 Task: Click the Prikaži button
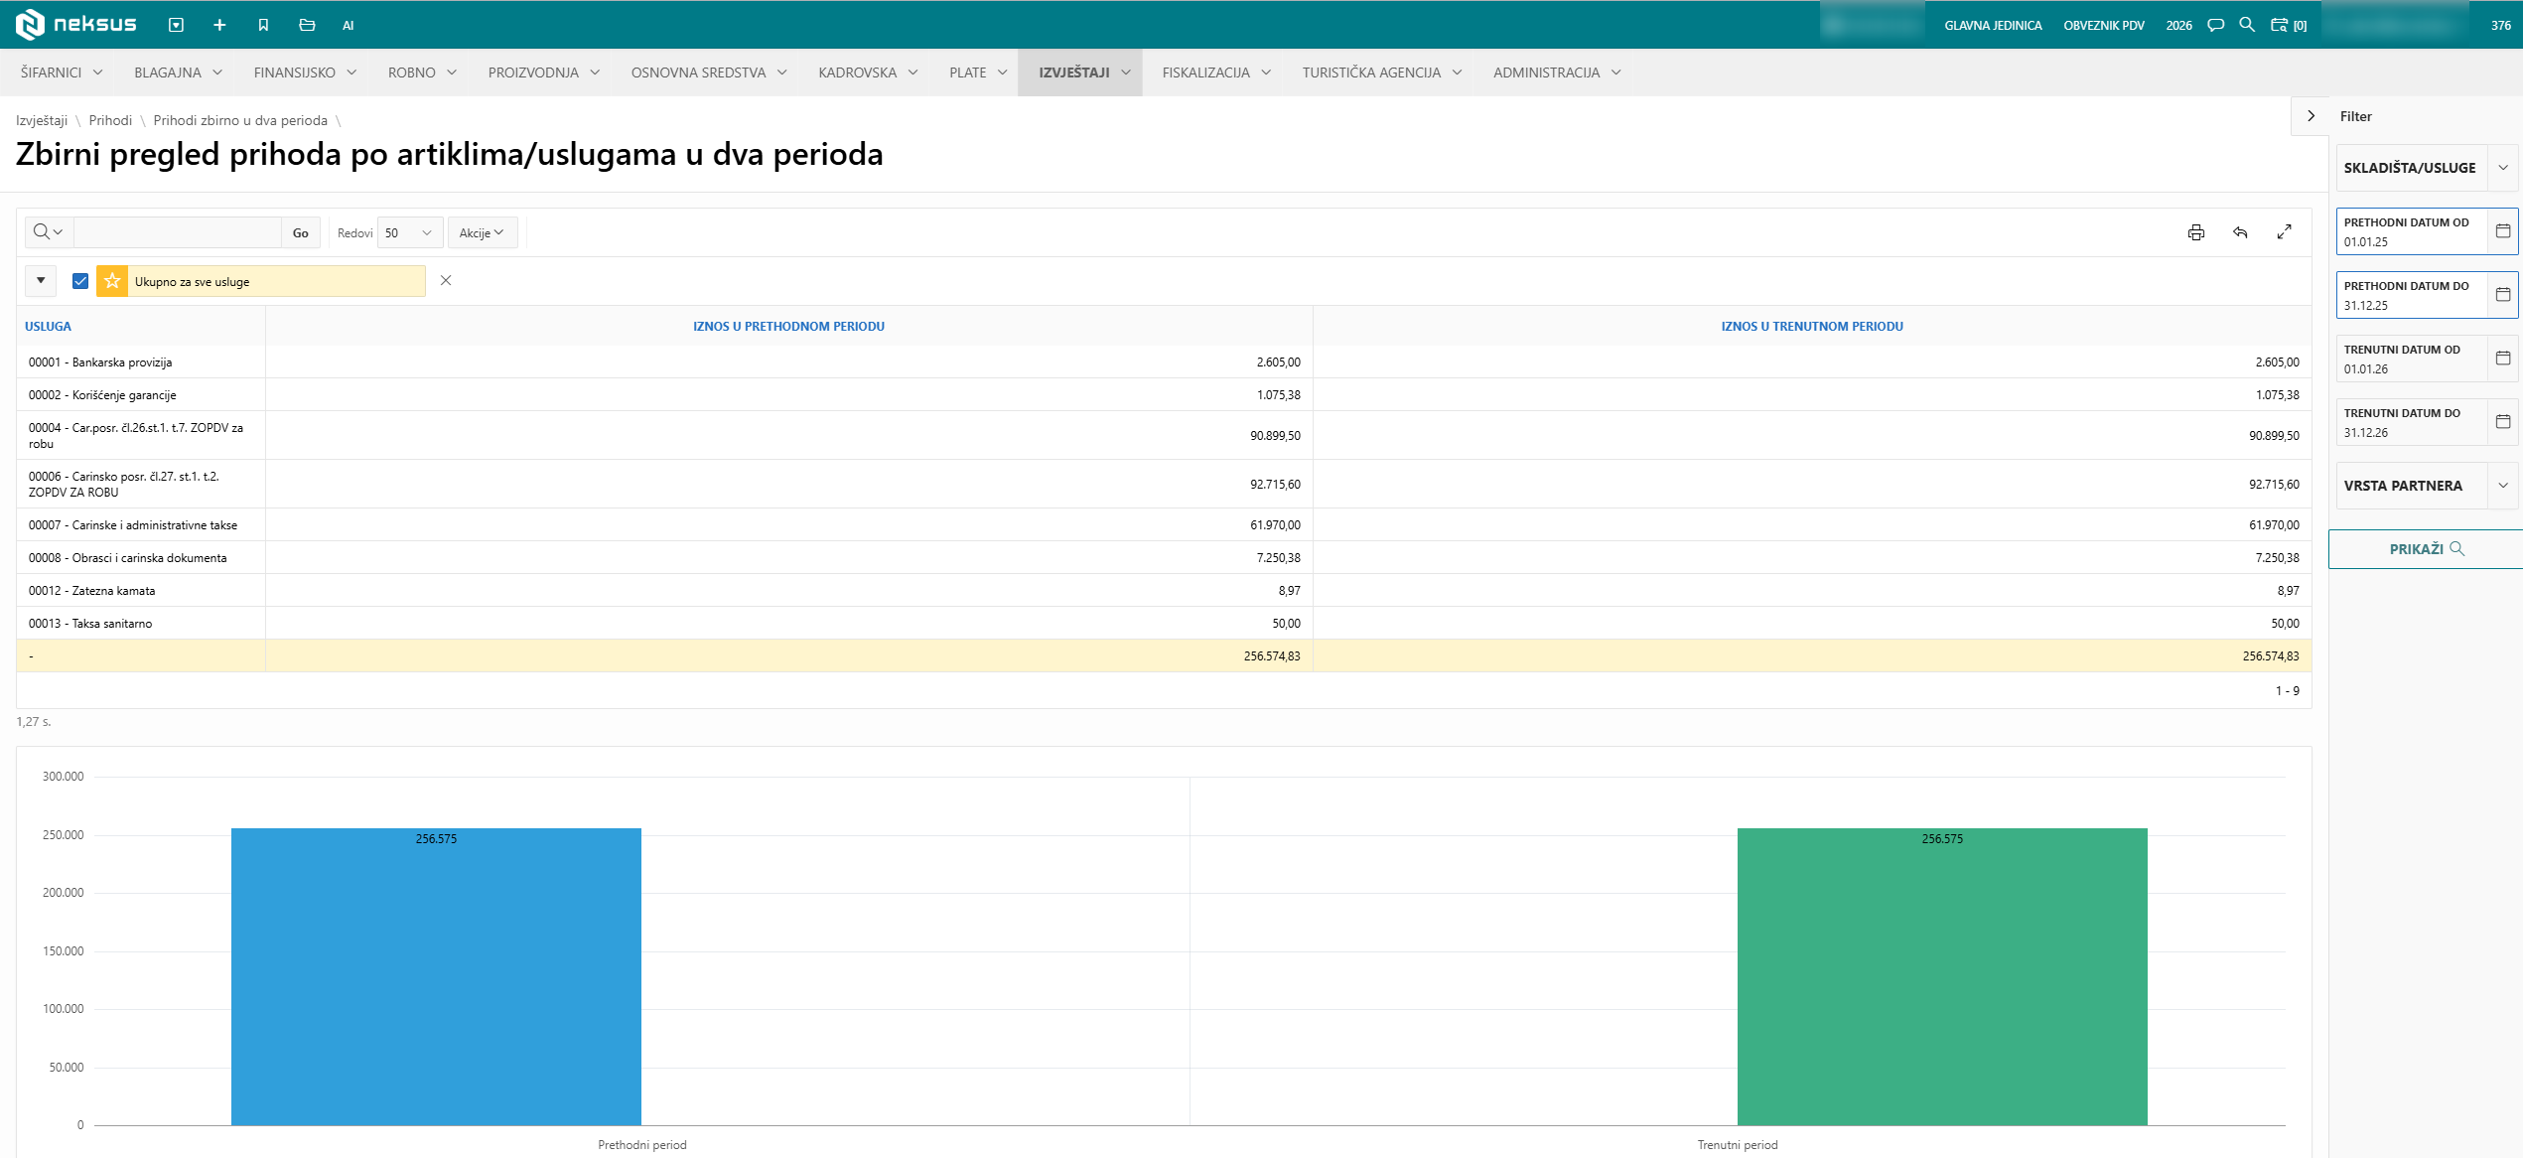(x=2426, y=549)
